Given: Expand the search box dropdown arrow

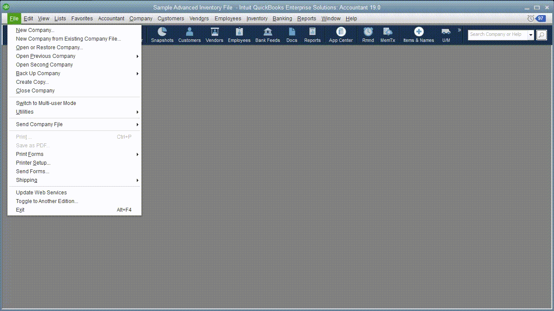Looking at the screenshot, I should [x=531, y=35].
